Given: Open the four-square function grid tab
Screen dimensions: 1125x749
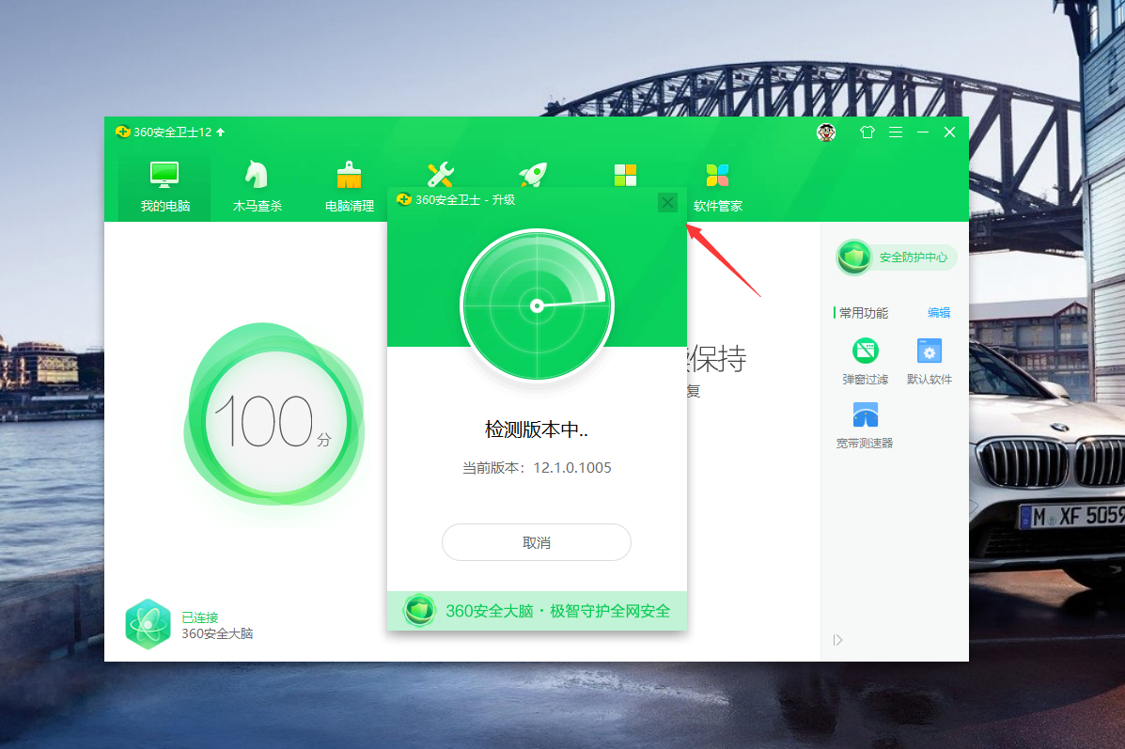Looking at the screenshot, I should pos(625,175).
